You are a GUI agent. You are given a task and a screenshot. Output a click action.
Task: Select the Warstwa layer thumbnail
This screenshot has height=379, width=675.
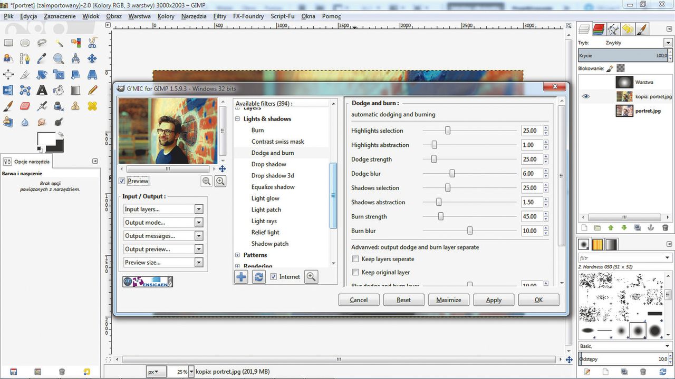coord(624,83)
